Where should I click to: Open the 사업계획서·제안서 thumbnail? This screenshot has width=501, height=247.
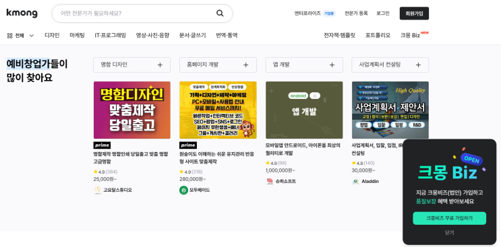point(390,110)
